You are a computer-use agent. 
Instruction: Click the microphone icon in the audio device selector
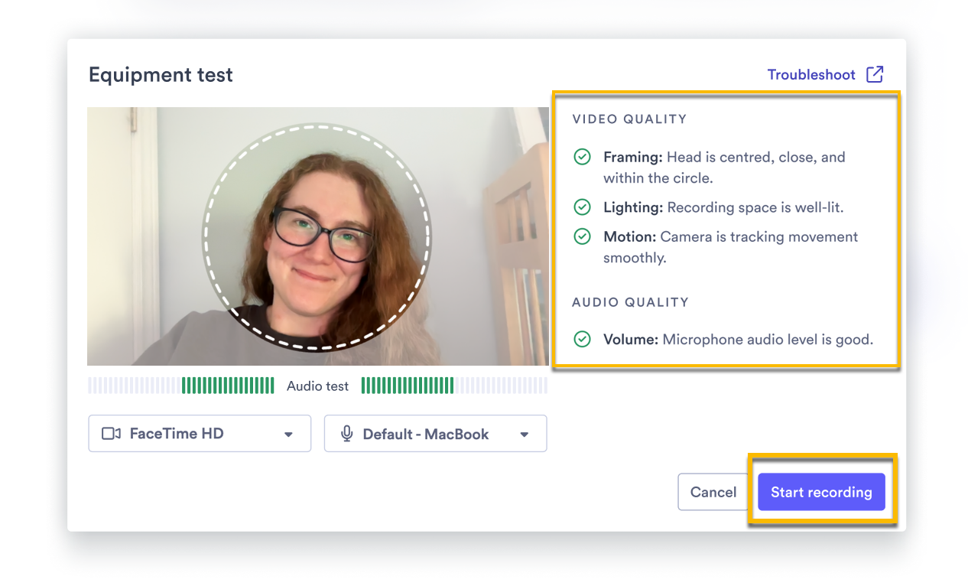tap(347, 433)
